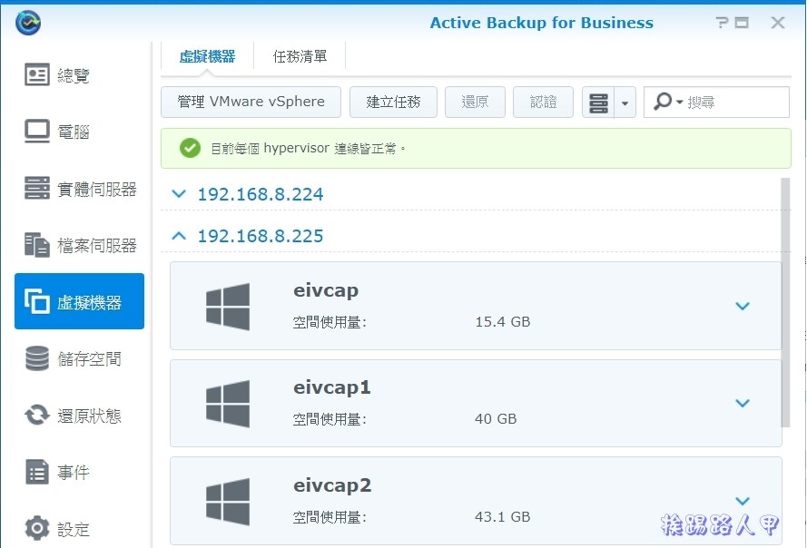Open the 儲存空間 storage database icon
Screen dimensions: 807x548
pyautogui.click(x=37, y=358)
